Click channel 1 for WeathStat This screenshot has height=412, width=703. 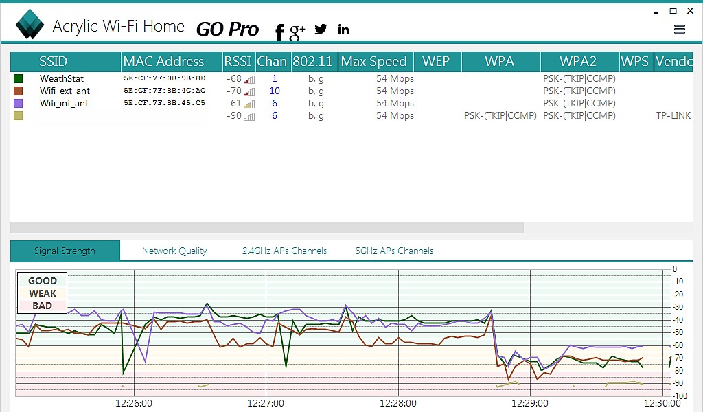click(275, 78)
